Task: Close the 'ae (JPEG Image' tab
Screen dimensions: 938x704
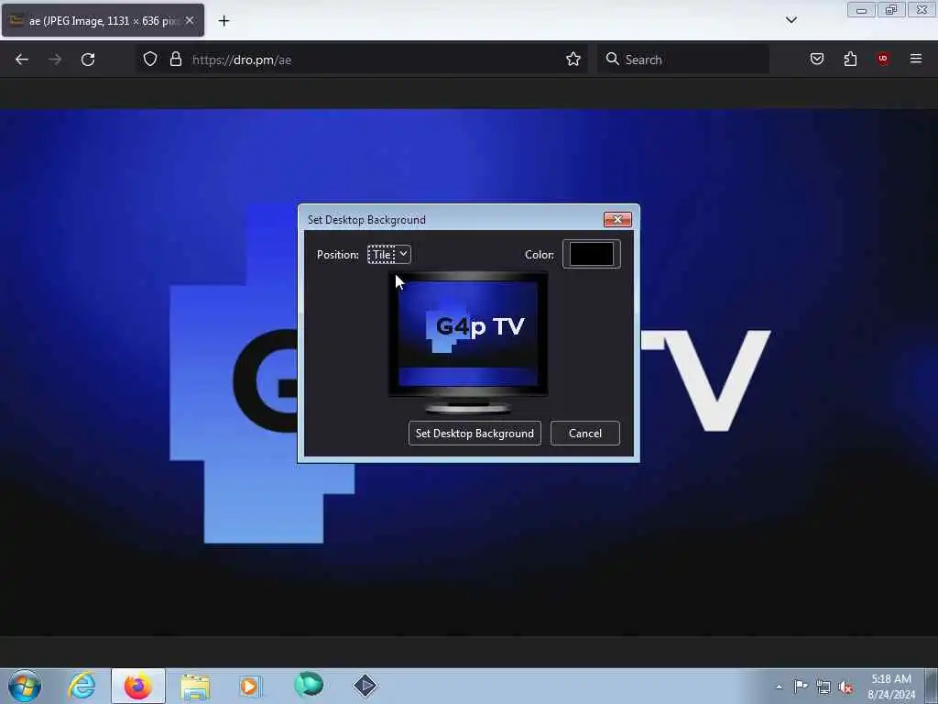Action: pyautogui.click(x=190, y=20)
